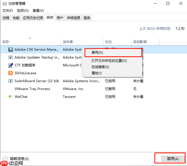Select the VMware Tray Process row name

point(32,89)
